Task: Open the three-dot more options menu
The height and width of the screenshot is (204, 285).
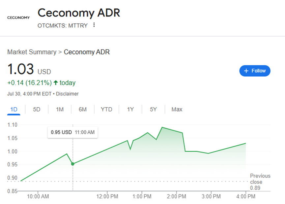Action: (x=94, y=25)
